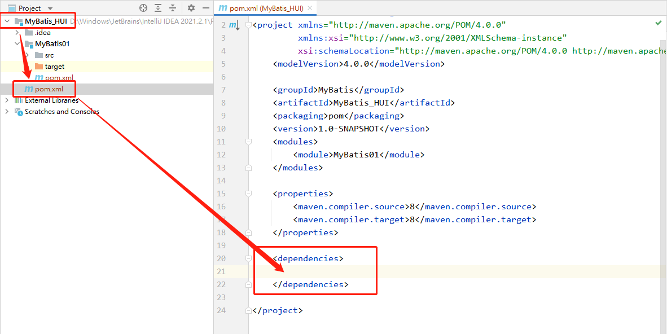Image resolution: width=667 pixels, height=334 pixels.
Task: Collapse the MyBatis01 module
Action: (17, 44)
